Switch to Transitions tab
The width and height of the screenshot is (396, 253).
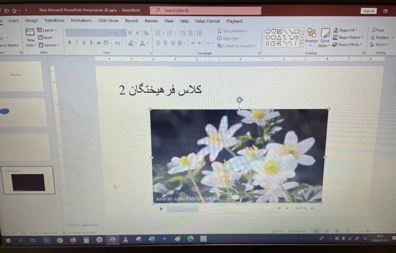click(x=54, y=21)
